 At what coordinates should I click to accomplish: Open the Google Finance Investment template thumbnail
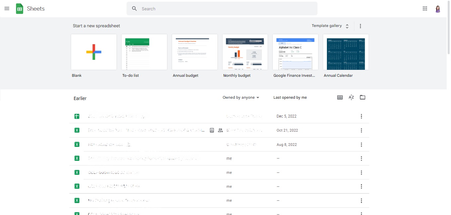point(296,52)
